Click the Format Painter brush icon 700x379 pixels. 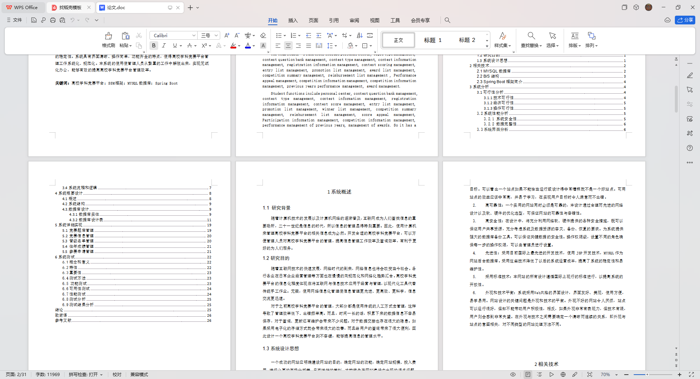click(x=108, y=36)
